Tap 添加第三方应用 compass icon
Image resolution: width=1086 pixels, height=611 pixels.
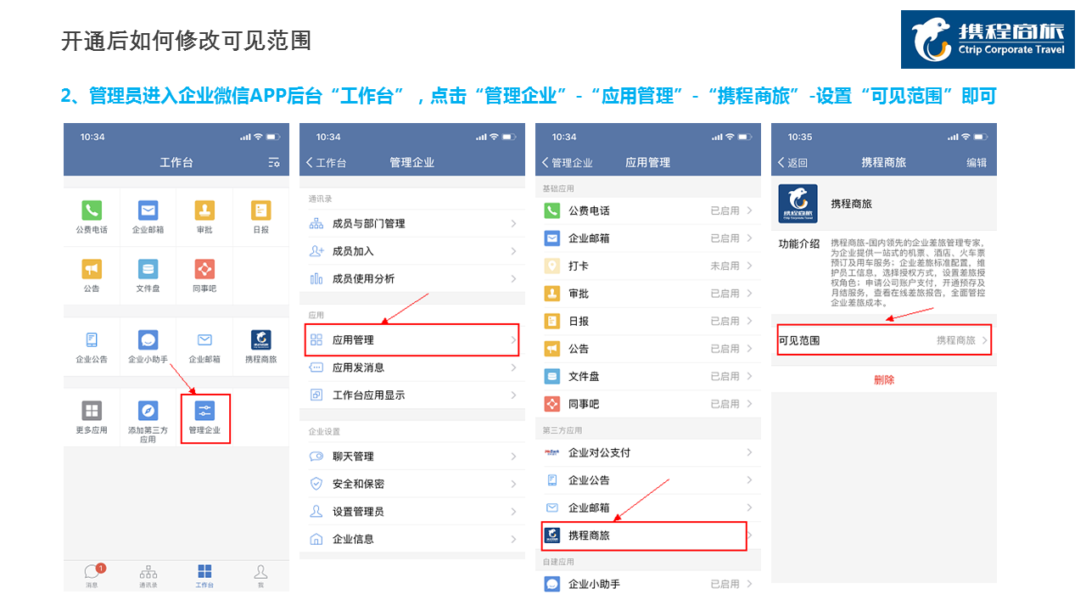pyautogui.click(x=148, y=411)
